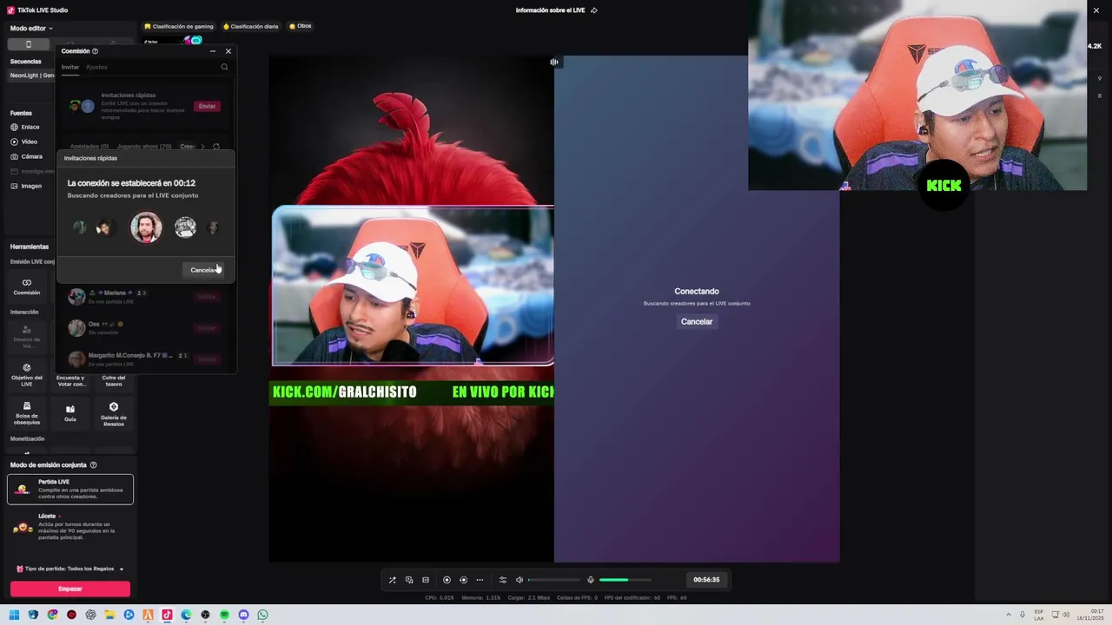1112x625 pixels.
Task: Open the Guía tool
Action: tap(70, 413)
